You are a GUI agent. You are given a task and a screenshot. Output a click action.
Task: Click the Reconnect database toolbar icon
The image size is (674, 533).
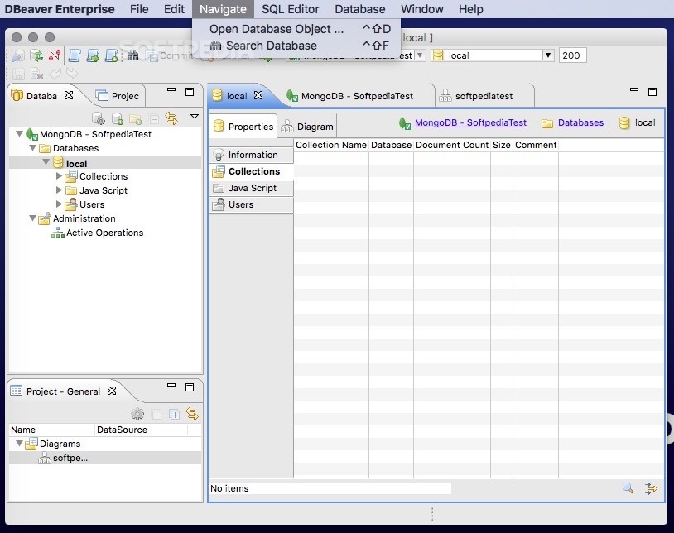(x=36, y=55)
